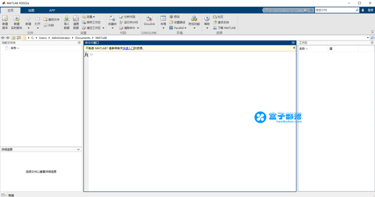Screen dimensions: 375x197
Task: Click the quick access help icon
Action: coord(306,10)
